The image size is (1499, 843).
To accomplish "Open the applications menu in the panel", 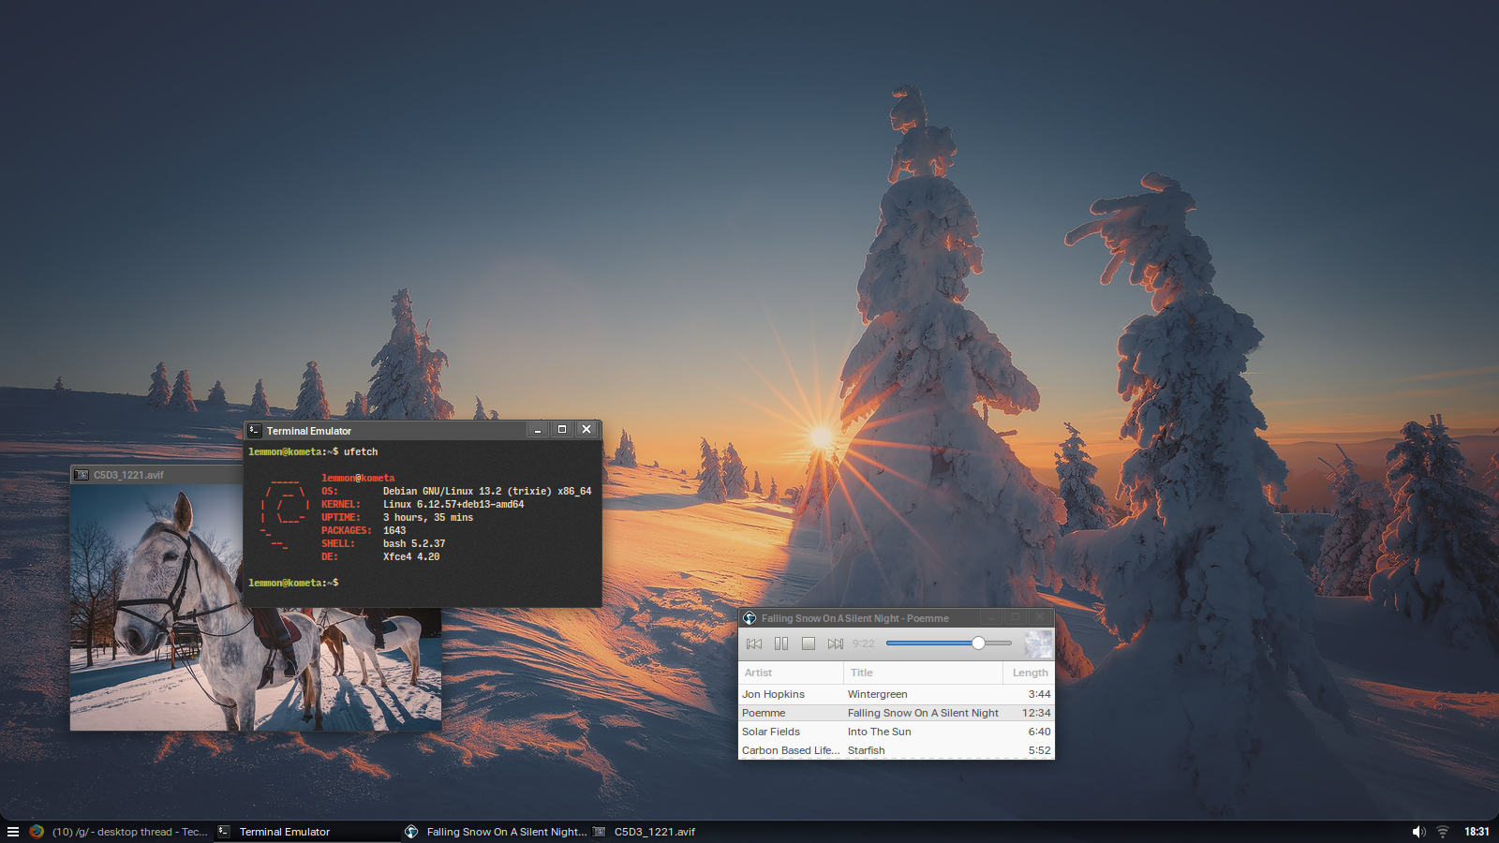I will [13, 832].
